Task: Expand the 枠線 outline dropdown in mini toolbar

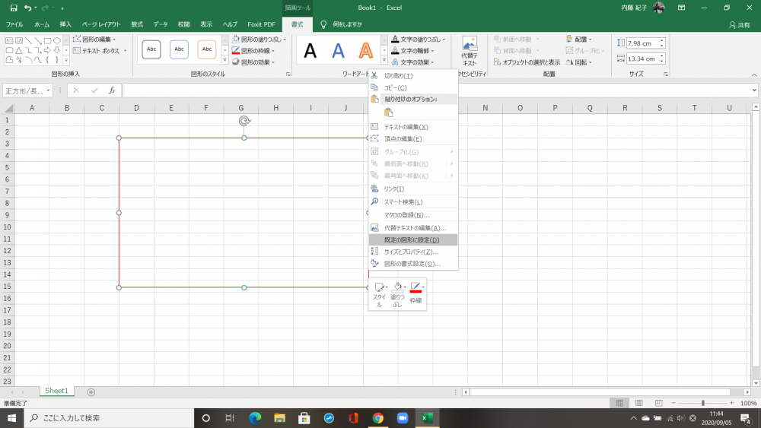Action: [423, 287]
